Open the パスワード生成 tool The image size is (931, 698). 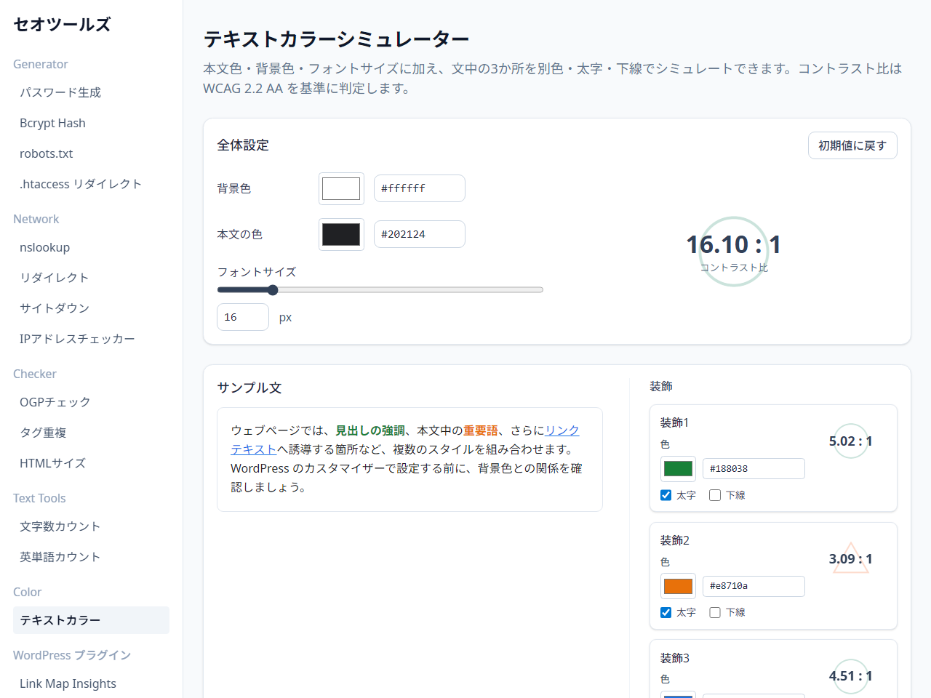pyautogui.click(x=60, y=92)
